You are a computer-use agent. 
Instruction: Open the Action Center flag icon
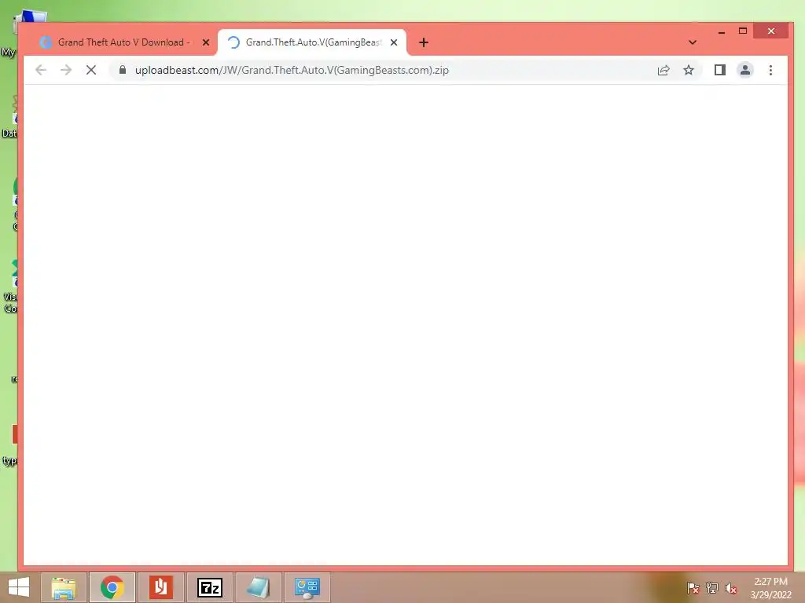693,588
